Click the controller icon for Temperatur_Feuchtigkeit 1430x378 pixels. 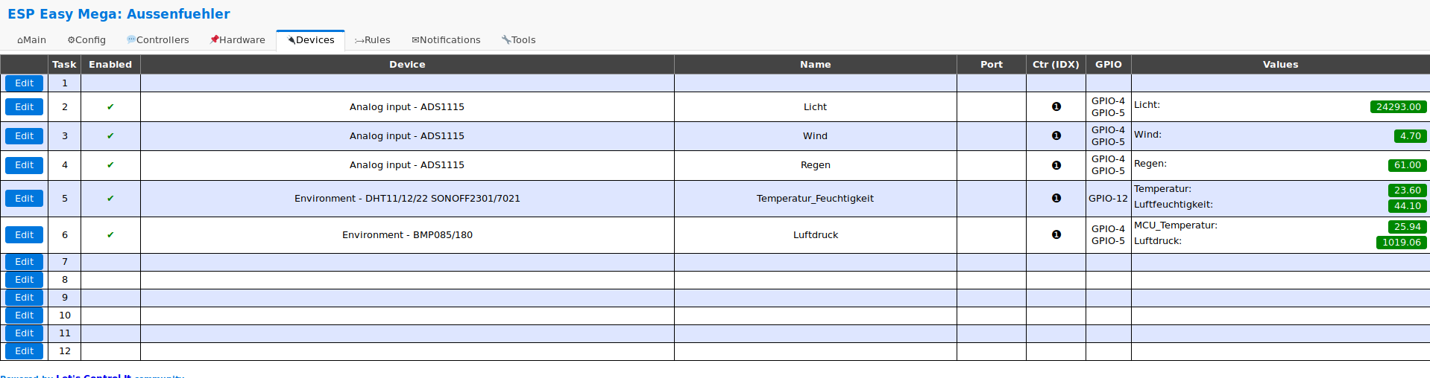point(1056,199)
